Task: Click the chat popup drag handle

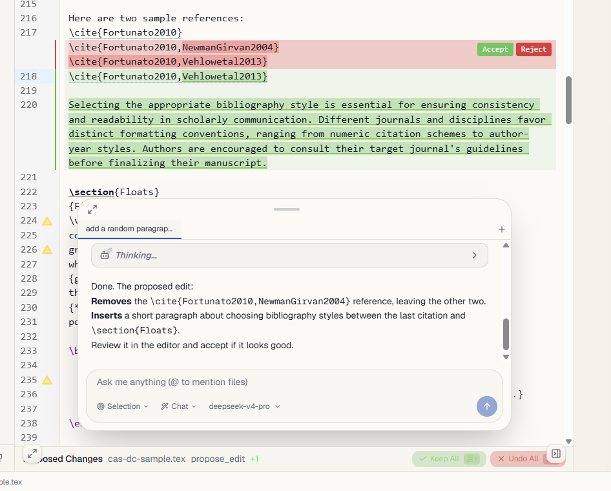Action: [x=287, y=209]
